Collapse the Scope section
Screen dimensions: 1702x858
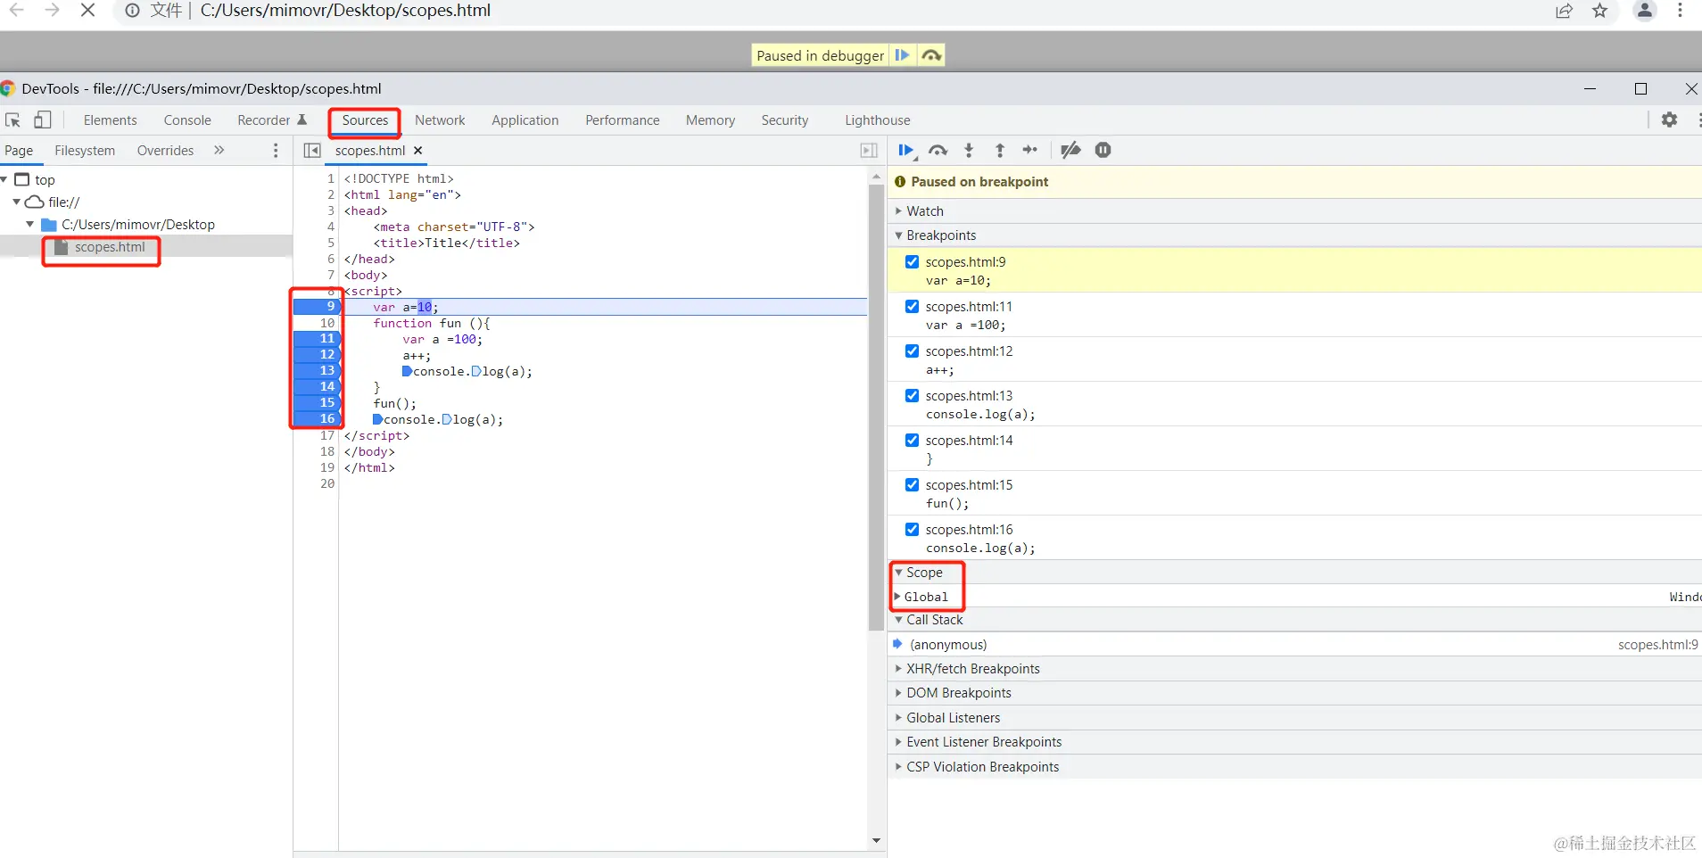coord(1294,573)
